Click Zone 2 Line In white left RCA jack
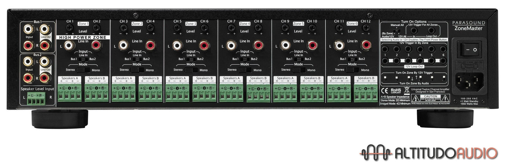Image resolution: width=506 pixels, height=167 pixels. [x=123, y=45]
